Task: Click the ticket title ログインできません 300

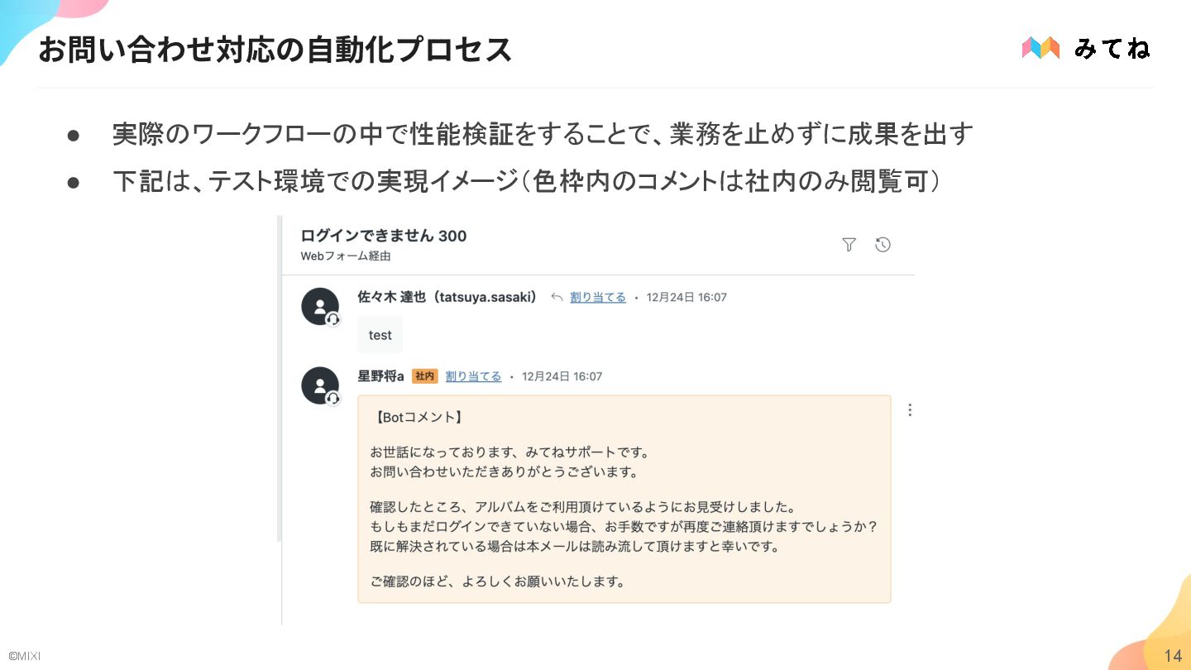Action: (384, 236)
